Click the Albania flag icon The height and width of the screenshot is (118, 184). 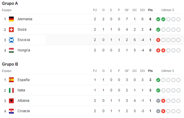click(x=11, y=101)
